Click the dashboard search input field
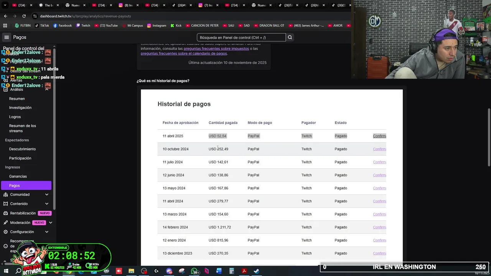The width and height of the screenshot is (491, 276). (x=241, y=37)
